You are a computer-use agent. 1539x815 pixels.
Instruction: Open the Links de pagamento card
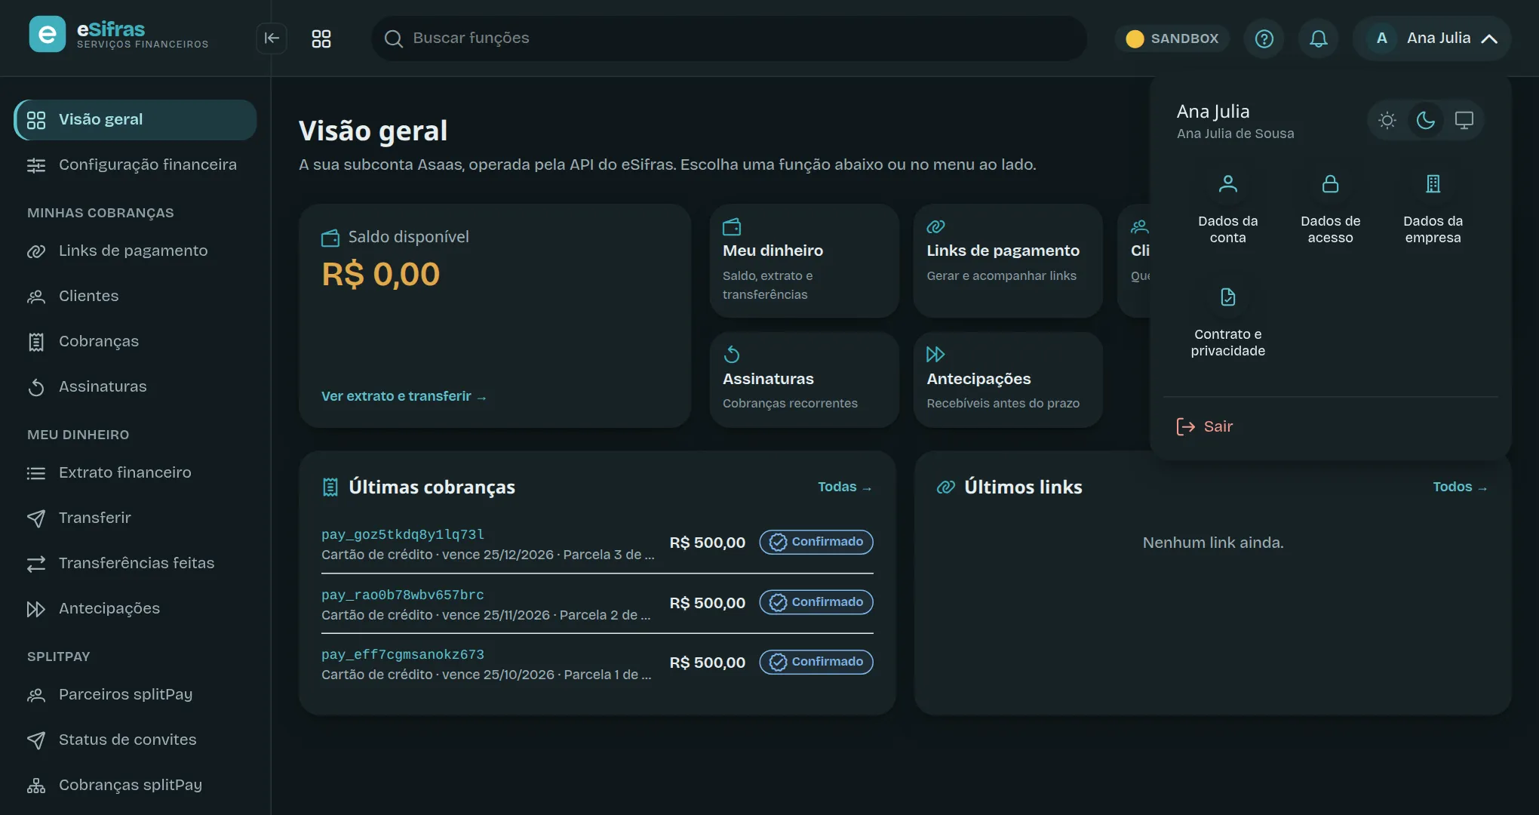[x=1008, y=260]
